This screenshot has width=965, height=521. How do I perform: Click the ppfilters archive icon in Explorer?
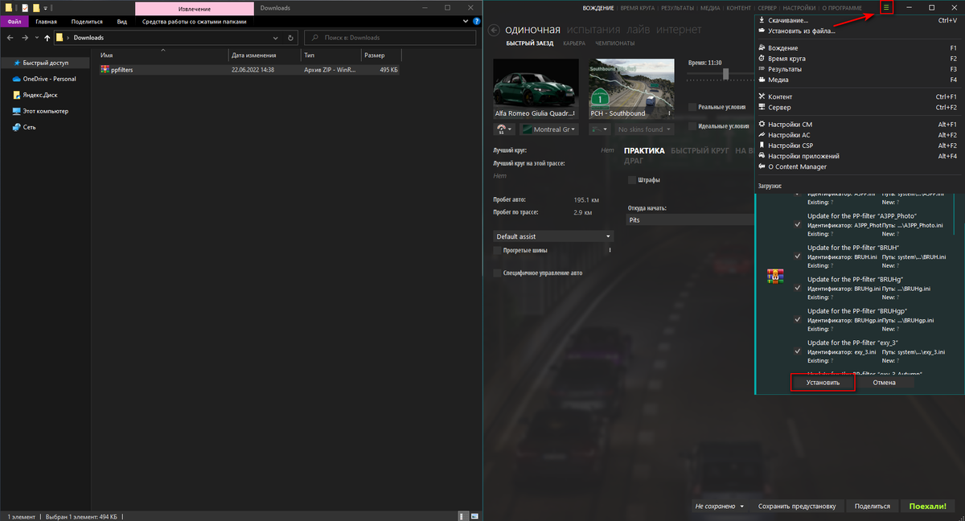105,70
